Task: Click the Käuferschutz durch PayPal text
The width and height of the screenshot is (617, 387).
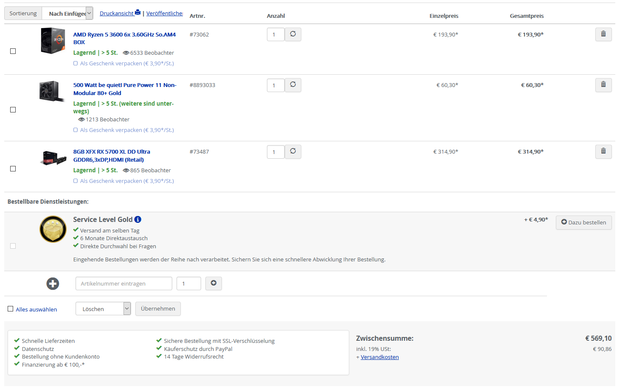Action: [198, 349]
